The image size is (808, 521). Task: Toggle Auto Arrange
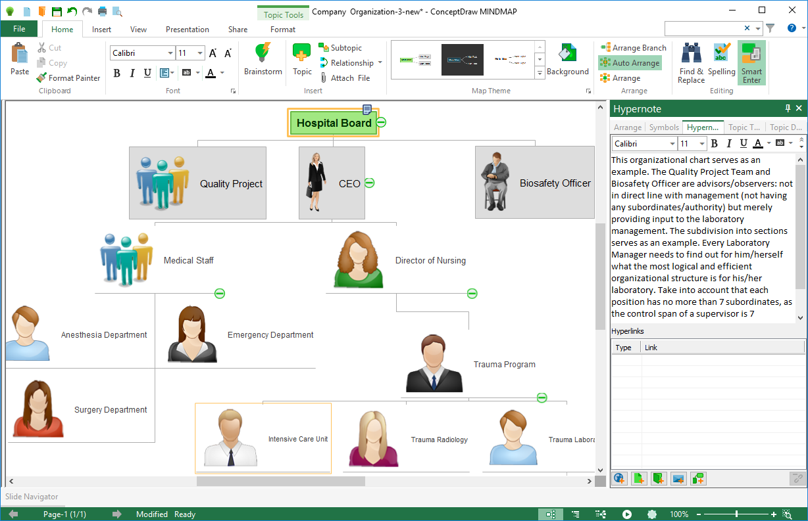coord(630,63)
